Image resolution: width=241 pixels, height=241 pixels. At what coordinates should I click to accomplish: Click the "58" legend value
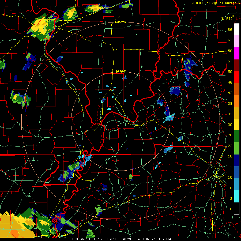coord(230,51)
